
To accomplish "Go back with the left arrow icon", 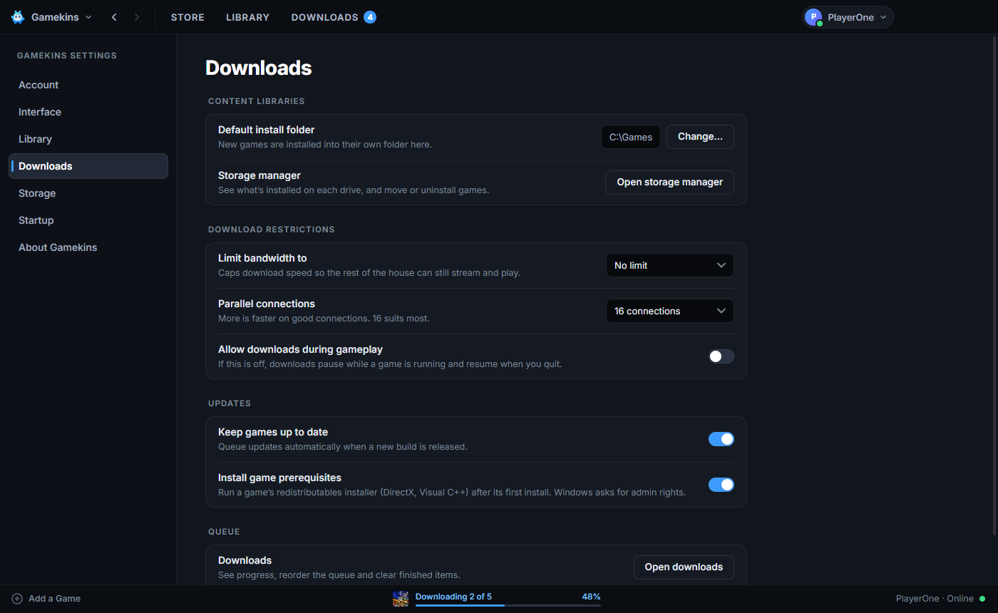I will (114, 17).
